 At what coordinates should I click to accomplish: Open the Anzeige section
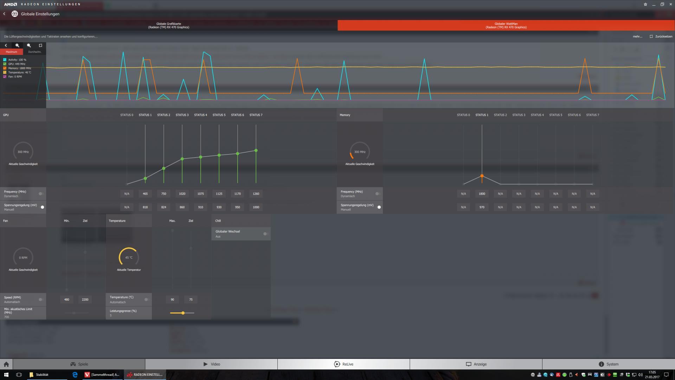click(x=476, y=364)
